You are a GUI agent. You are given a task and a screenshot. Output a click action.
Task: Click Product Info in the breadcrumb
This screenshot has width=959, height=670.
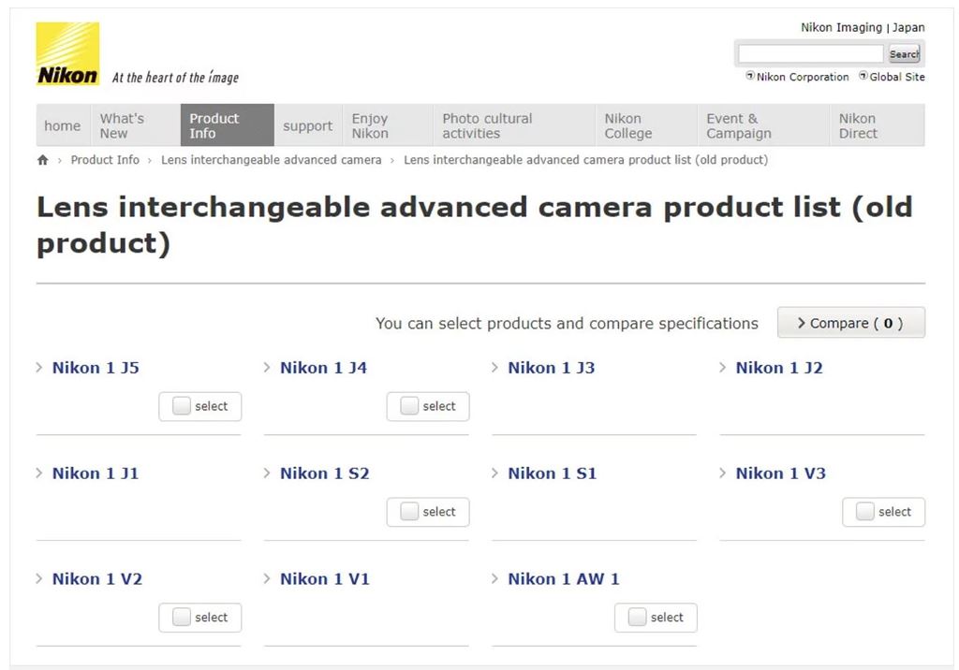[105, 160]
